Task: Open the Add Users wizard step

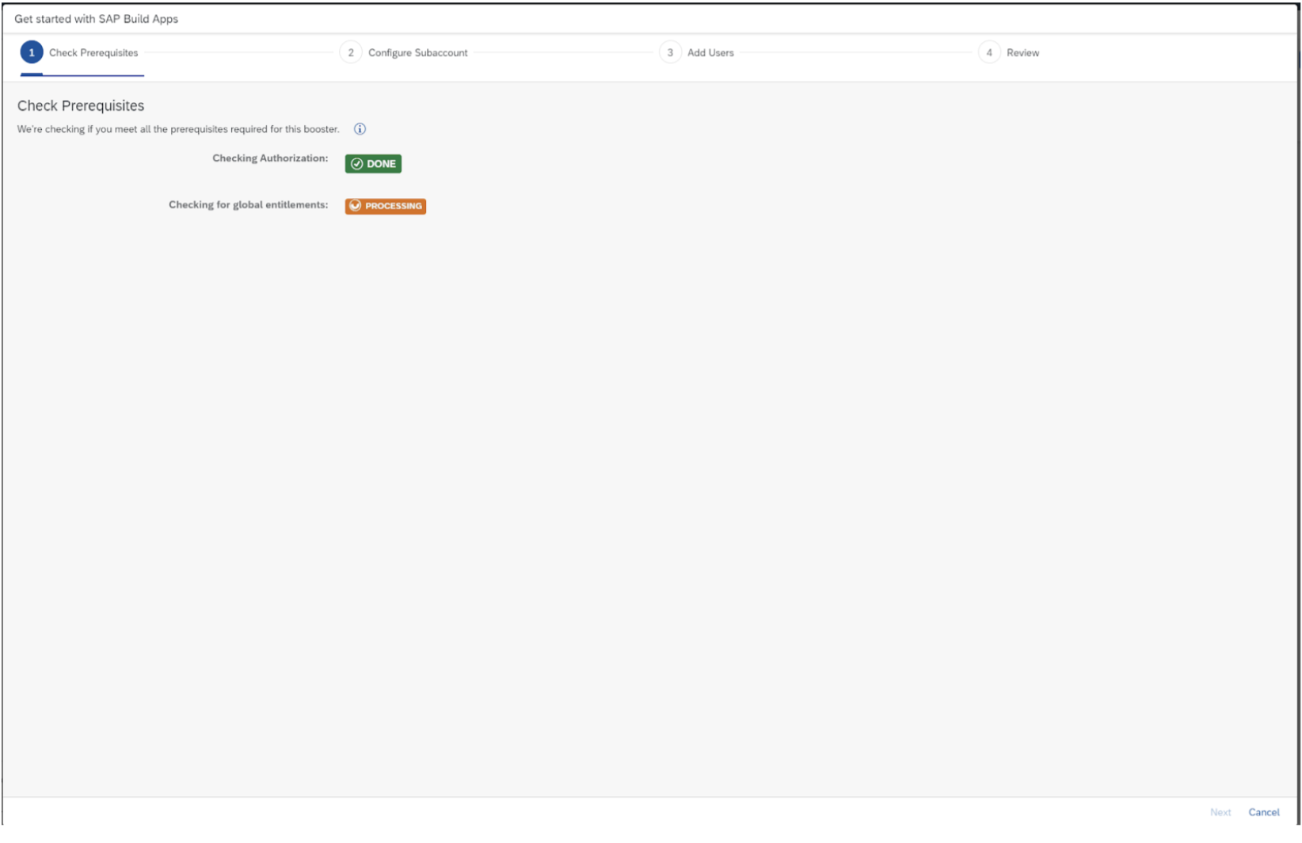Action: click(x=710, y=53)
